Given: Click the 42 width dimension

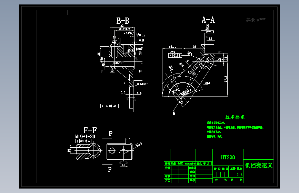Looking at the screenshot, I should click(122, 26).
